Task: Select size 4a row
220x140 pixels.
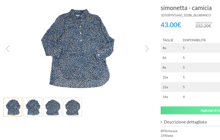Action: coord(190,48)
